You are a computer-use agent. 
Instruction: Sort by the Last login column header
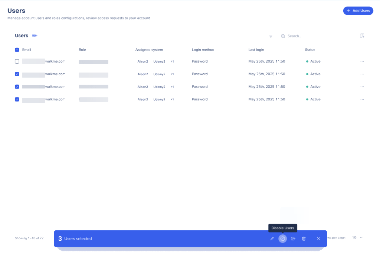256,50
